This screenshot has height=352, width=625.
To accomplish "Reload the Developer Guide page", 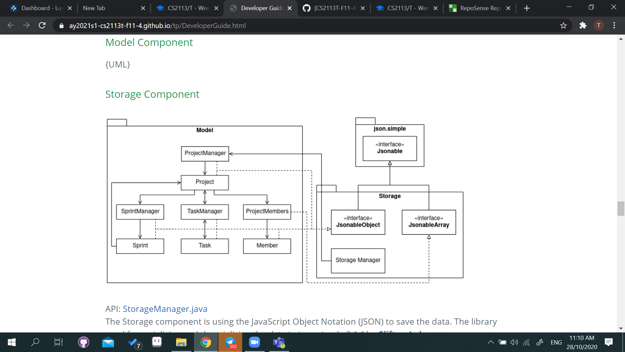I will [42, 25].
